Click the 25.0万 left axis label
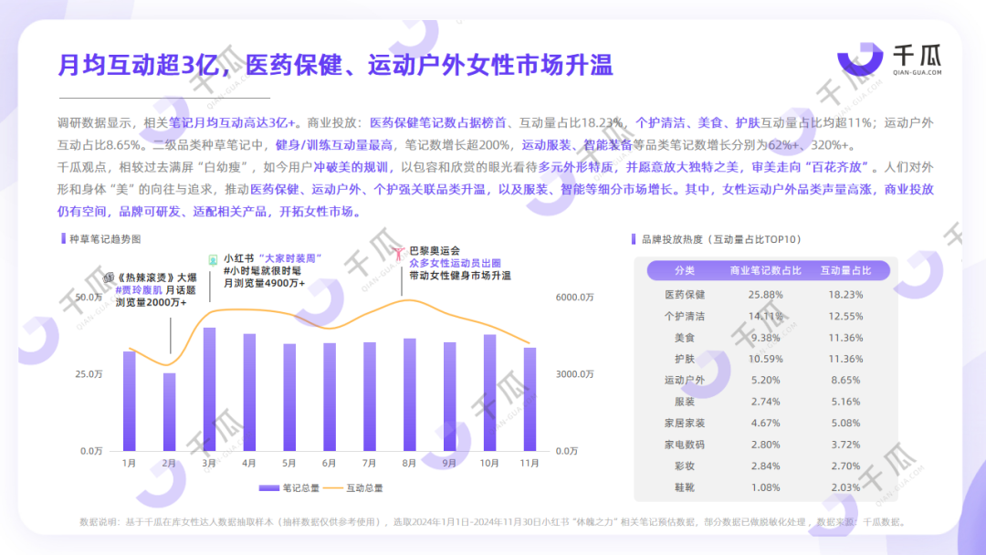Image resolution: width=986 pixels, height=555 pixels. pos(89,374)
